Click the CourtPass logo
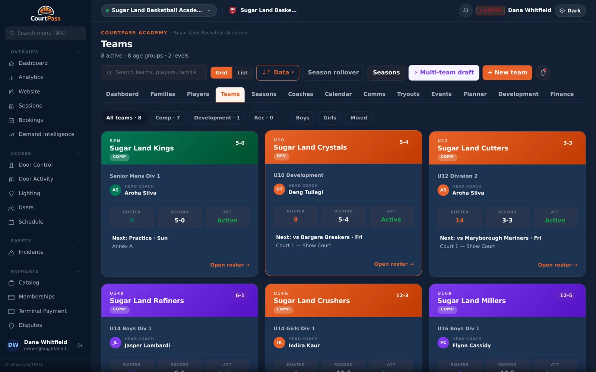The width and height of the screenshot is (596, 372). (45, 14)
